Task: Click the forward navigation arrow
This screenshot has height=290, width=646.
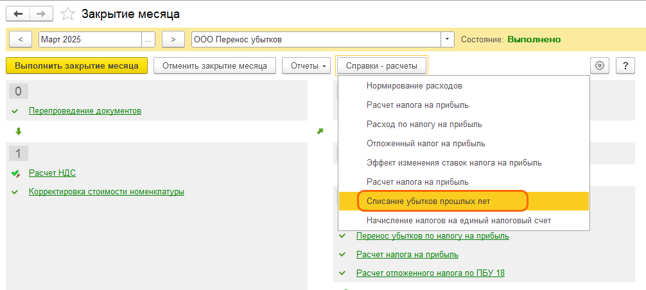Action: point(41,13)
